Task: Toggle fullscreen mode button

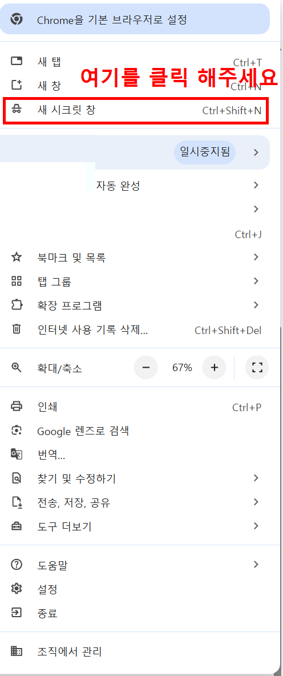Action: click(257, 367)
